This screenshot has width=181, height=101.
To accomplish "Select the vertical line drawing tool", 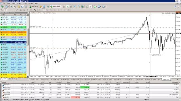I will 10,10.
